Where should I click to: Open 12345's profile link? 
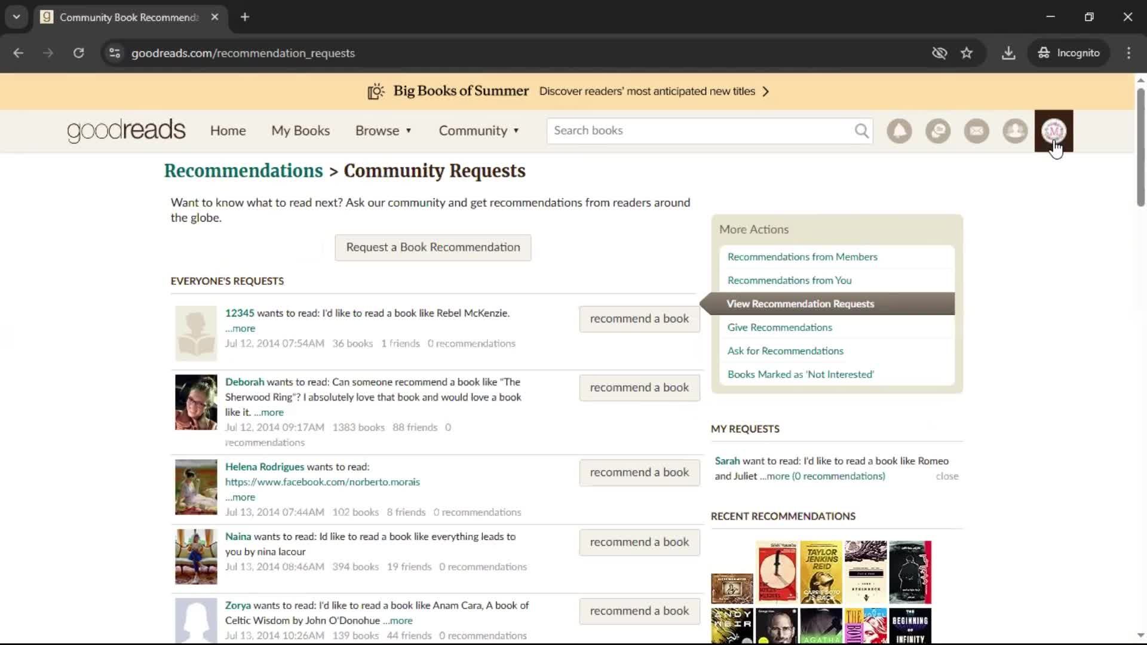pos(240,313)
